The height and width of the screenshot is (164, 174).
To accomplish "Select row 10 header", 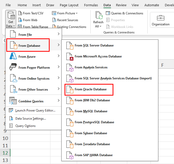I will click(5, 138).
